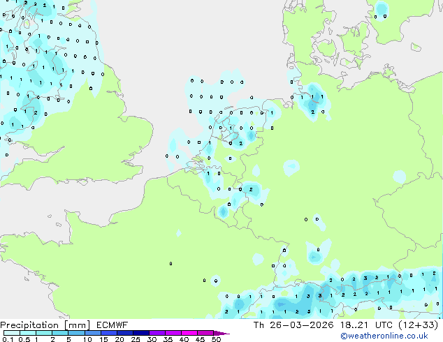Screen dimensions: 443x342
Task: Click the 15–20 mm blue legend swatch
Action: [108, 333]
